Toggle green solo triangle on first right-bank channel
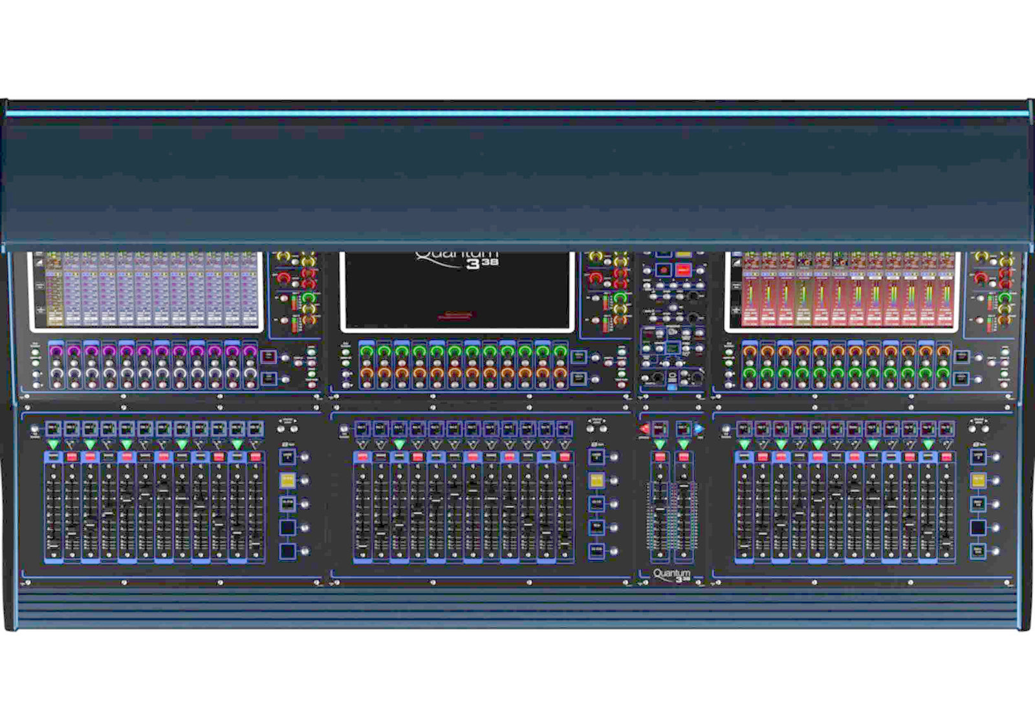This screenshot has width=1035, height=726. coord(745,445)
